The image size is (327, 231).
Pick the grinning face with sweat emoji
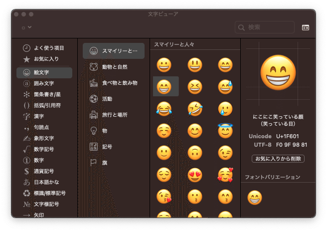225,87
